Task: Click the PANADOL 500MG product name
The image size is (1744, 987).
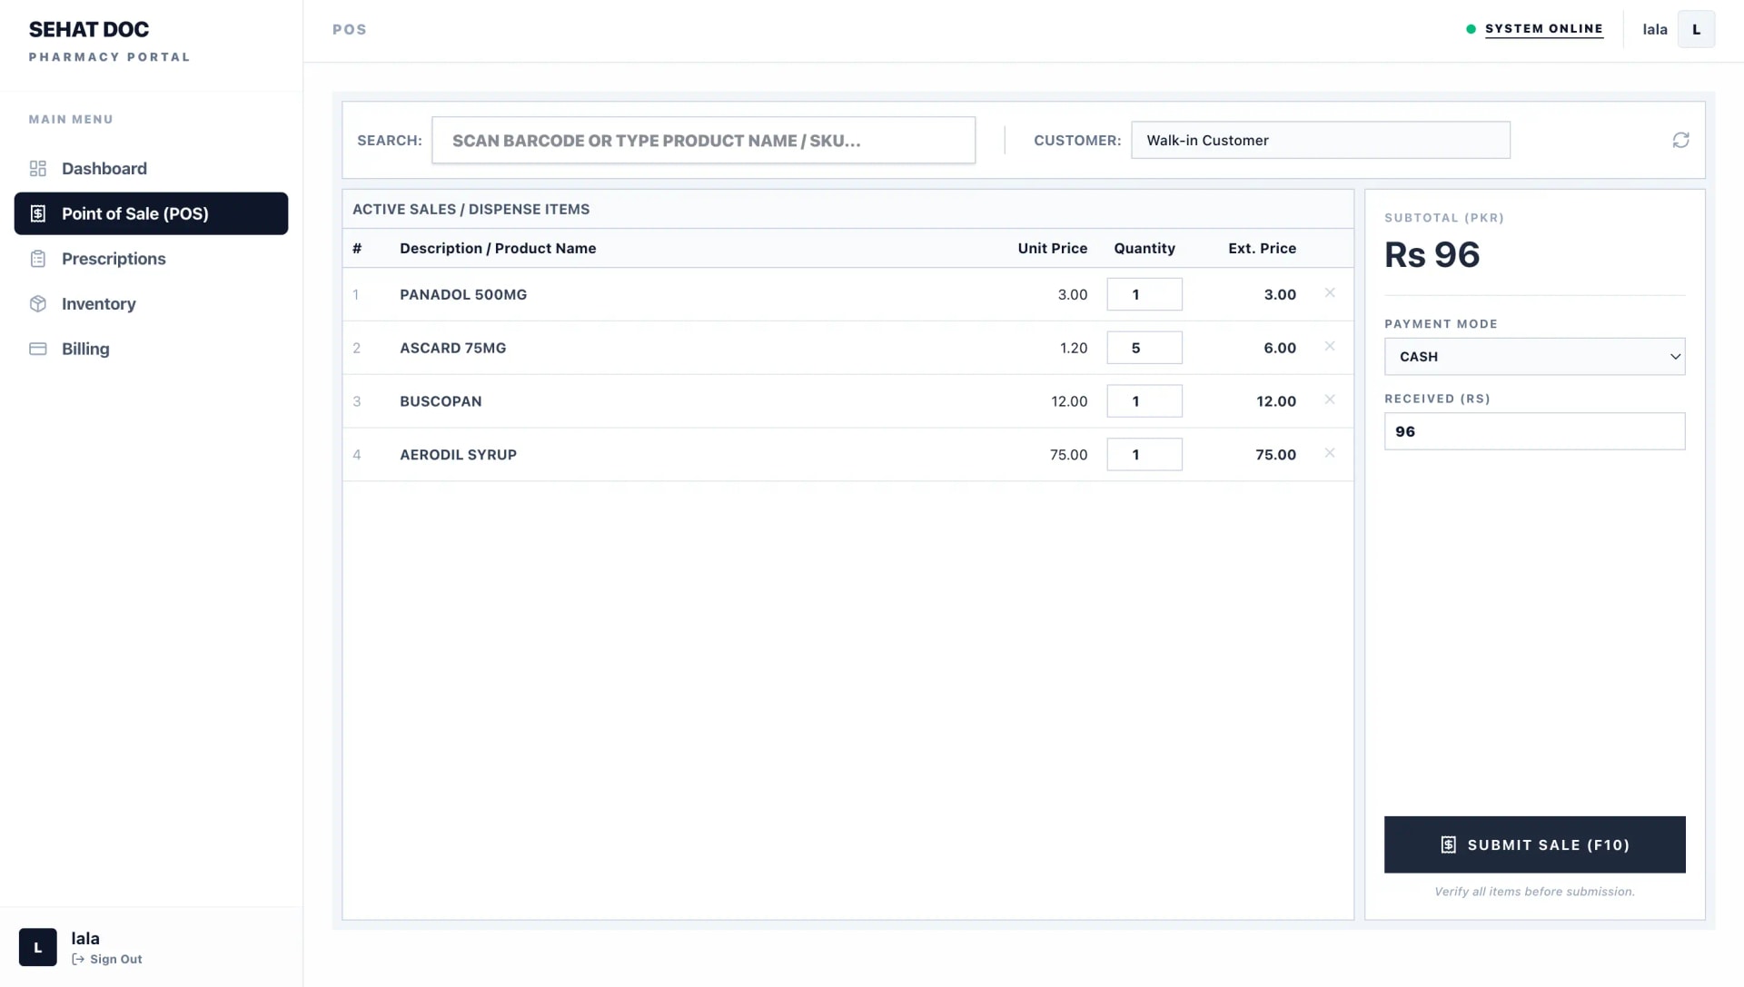Action: coord(463,294)
